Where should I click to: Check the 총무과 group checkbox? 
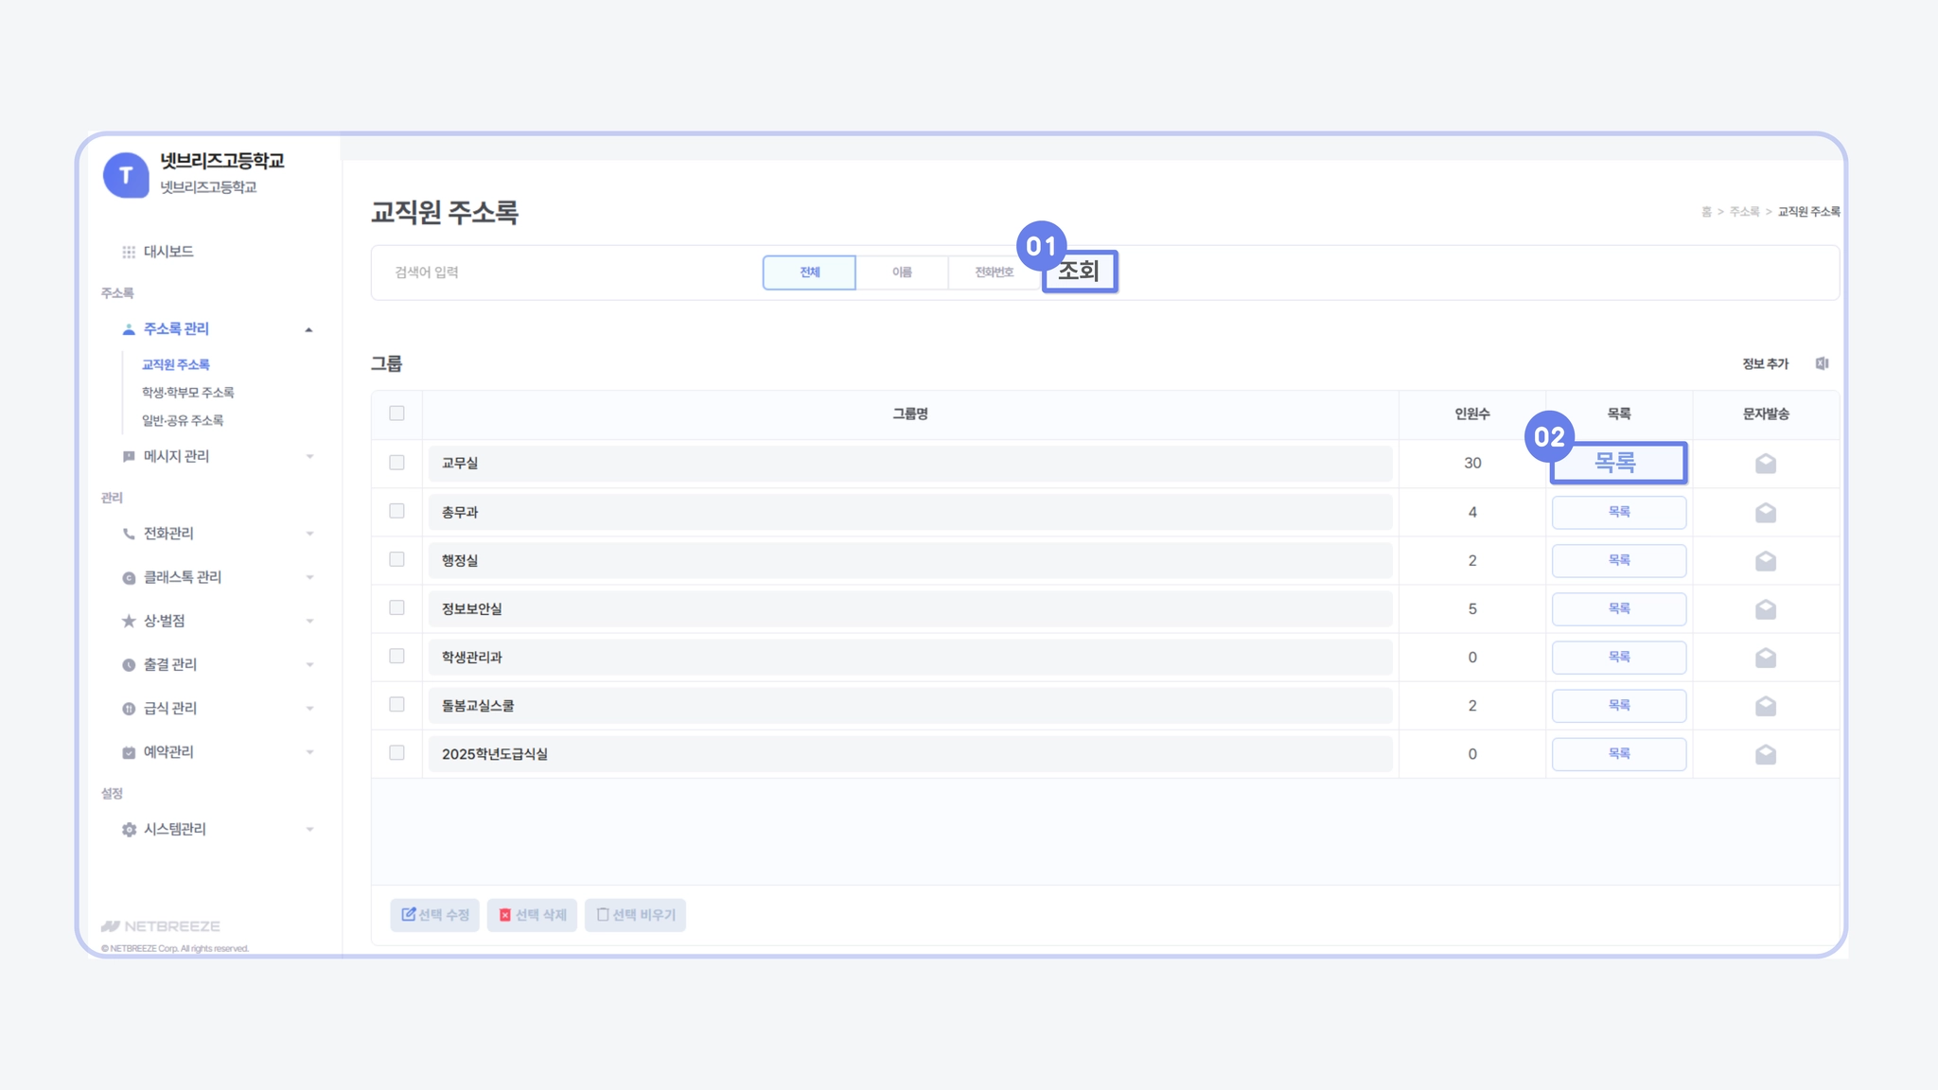(x=396, y=511)
